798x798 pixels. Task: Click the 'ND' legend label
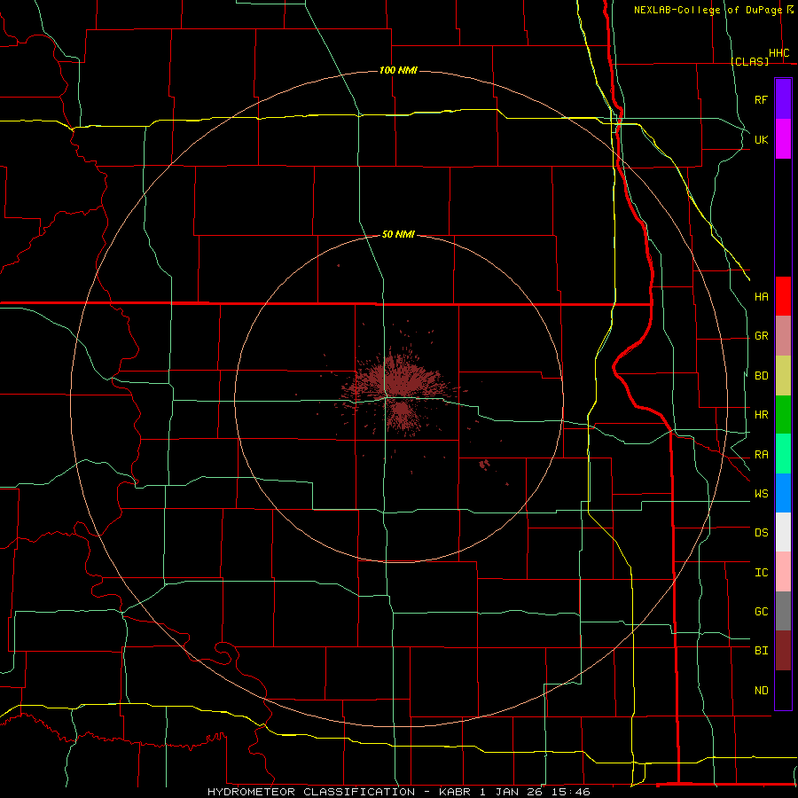[x=762, y=691]
